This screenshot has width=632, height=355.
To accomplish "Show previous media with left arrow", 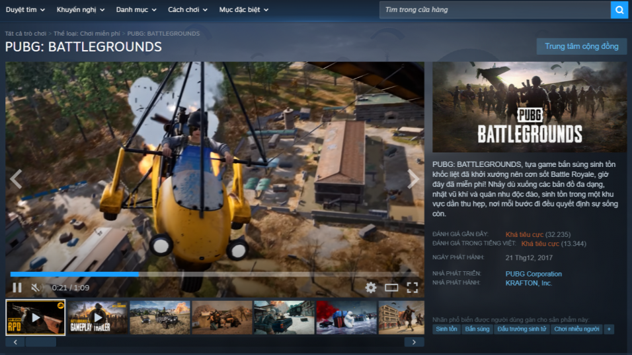I will [16, 179].
